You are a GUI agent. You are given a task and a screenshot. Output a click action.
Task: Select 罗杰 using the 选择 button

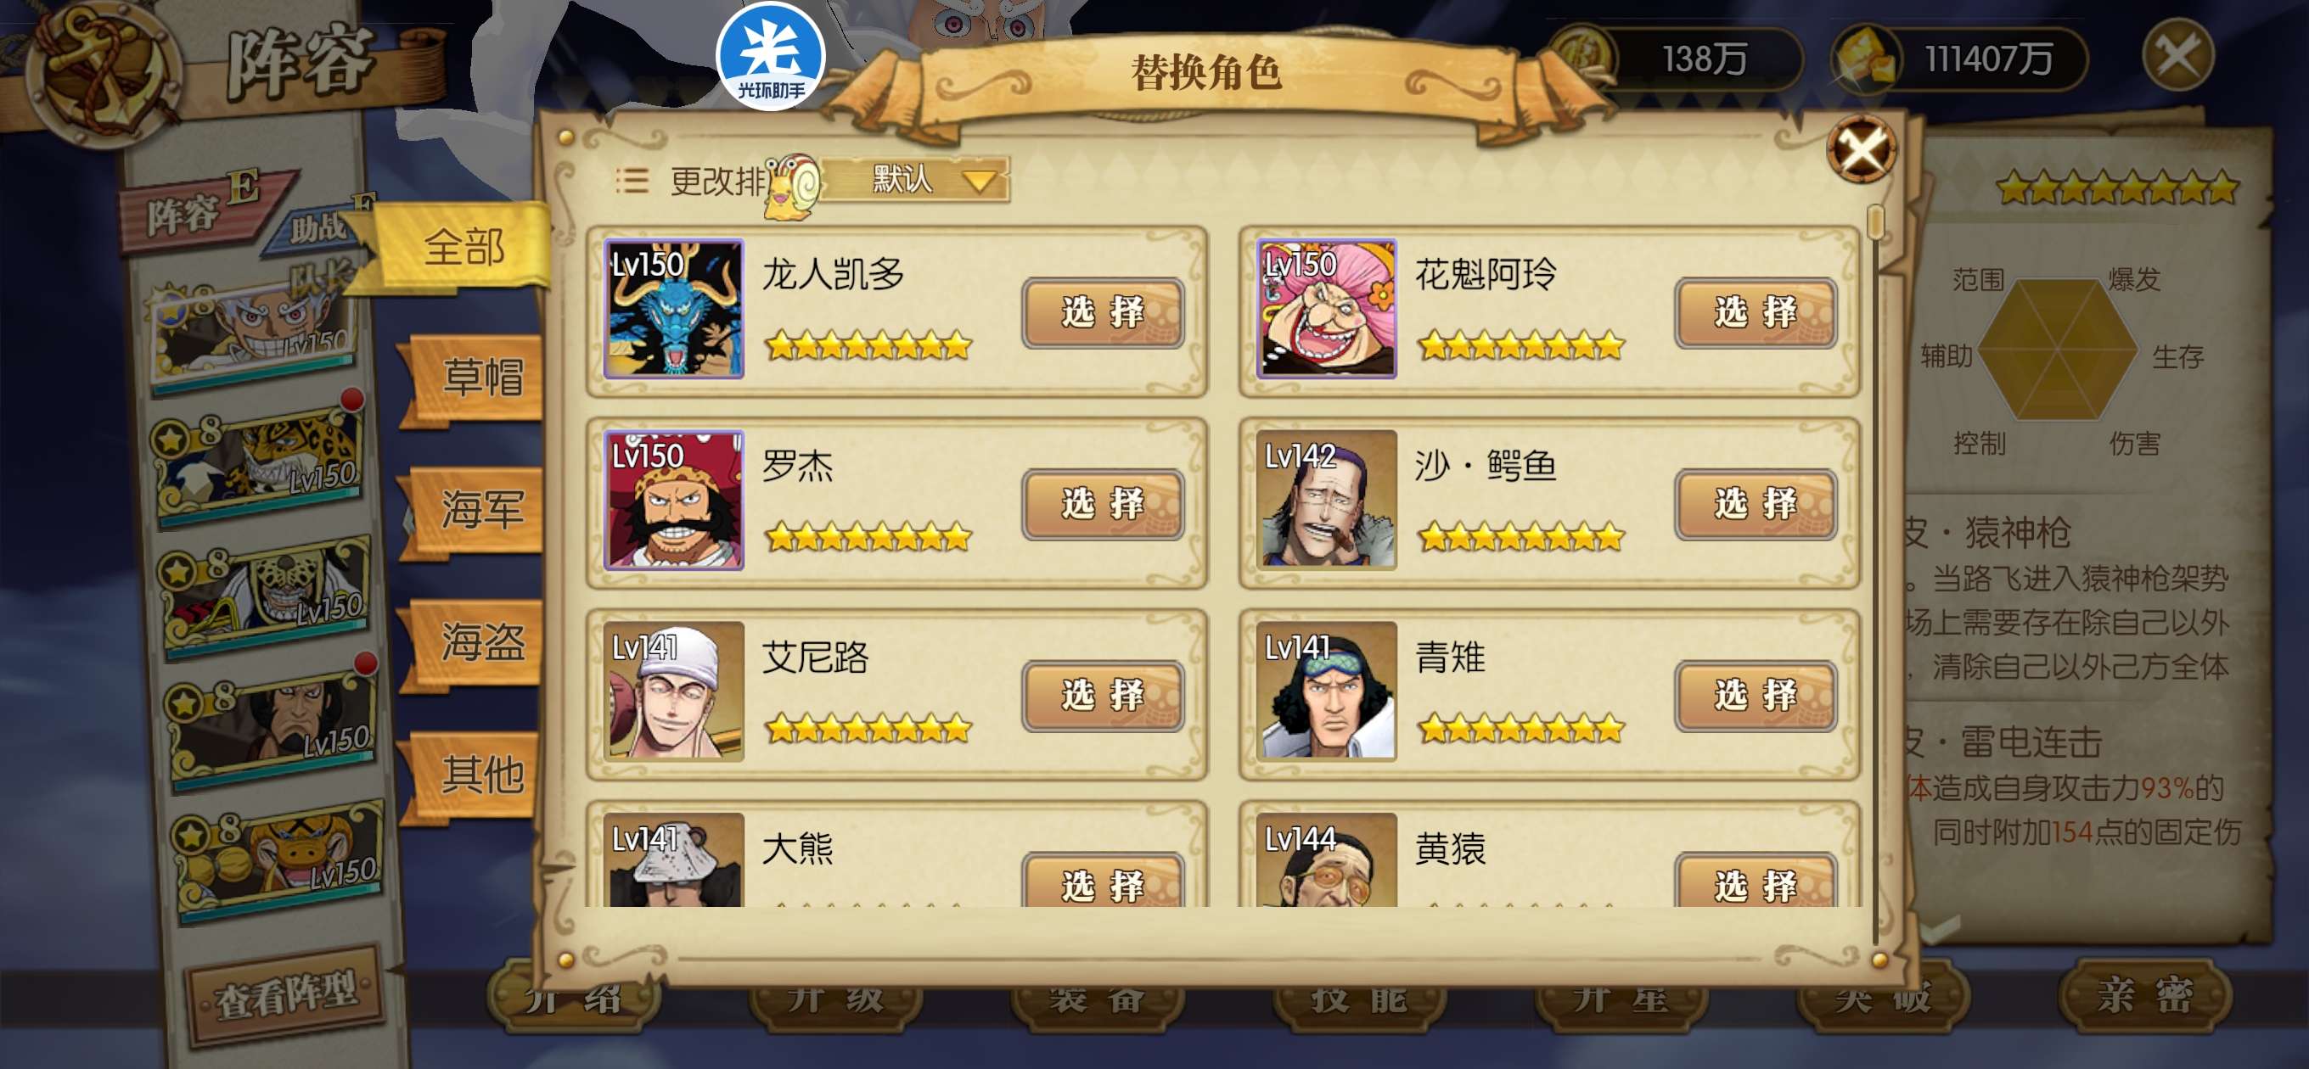pyautogui.click(x=1103, y=504)
